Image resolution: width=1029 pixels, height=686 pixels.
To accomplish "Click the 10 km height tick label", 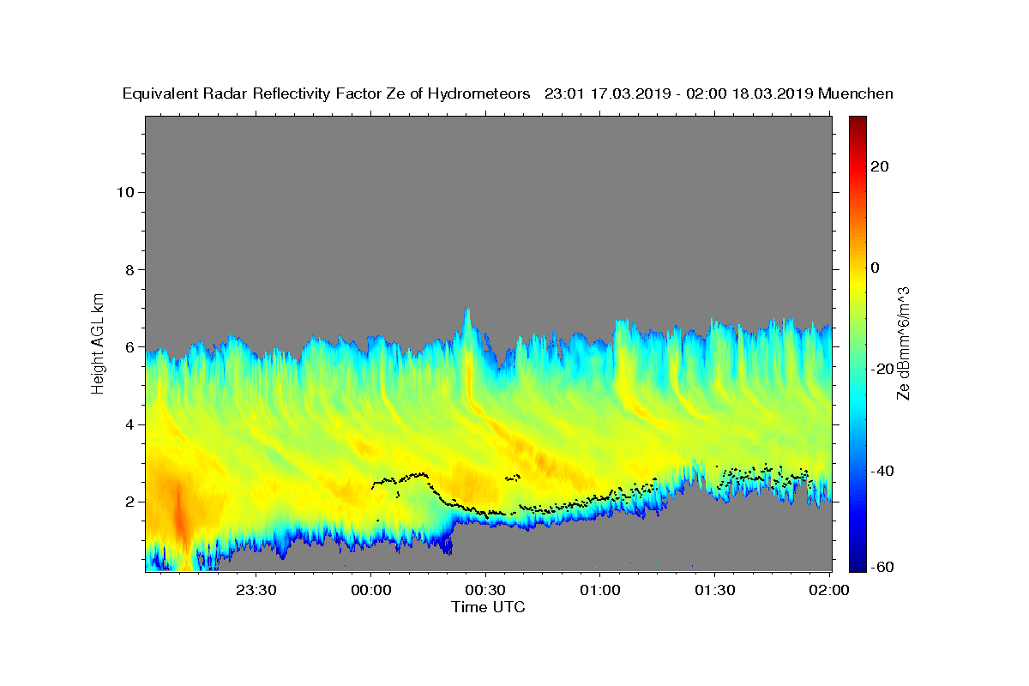I will pos(125,192).
